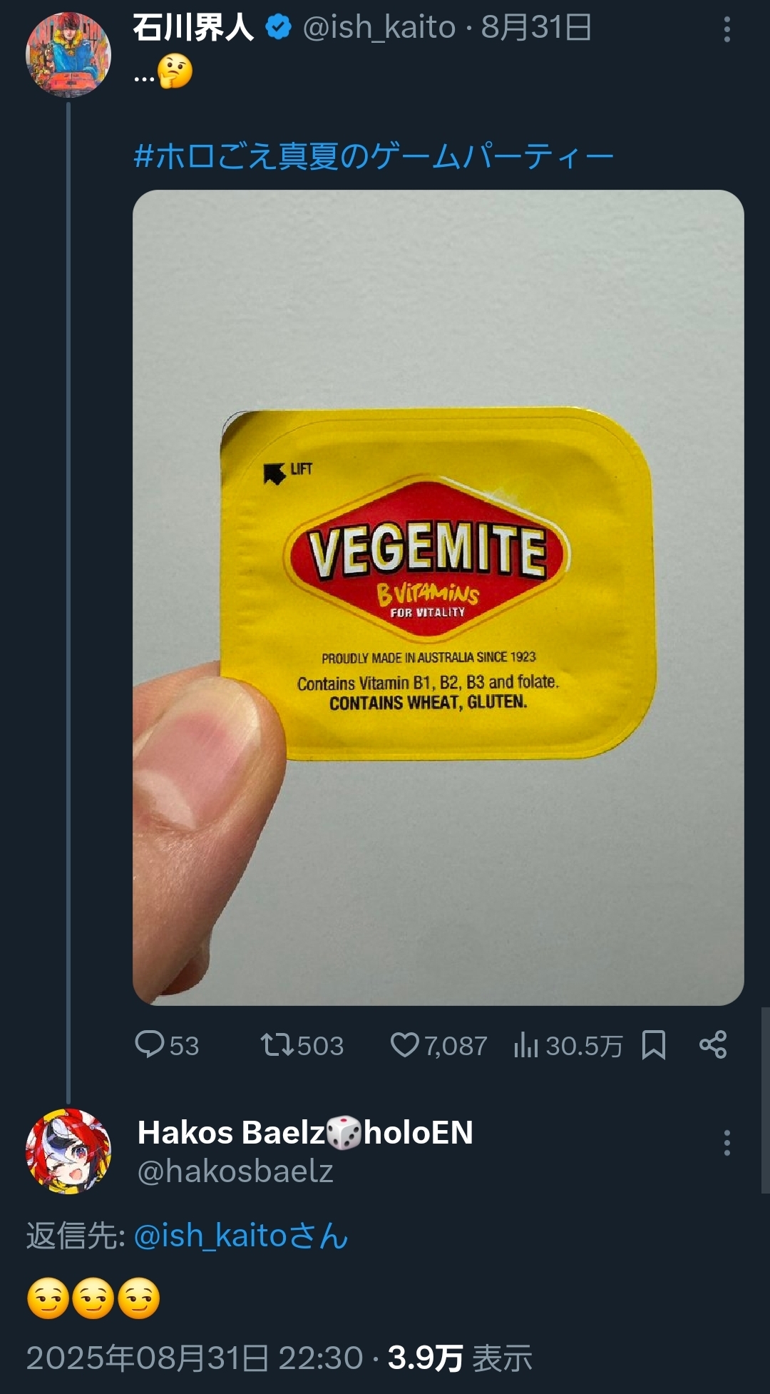Follow the @ish_kaitoさん reply mention link

[x=241, y=1236]
